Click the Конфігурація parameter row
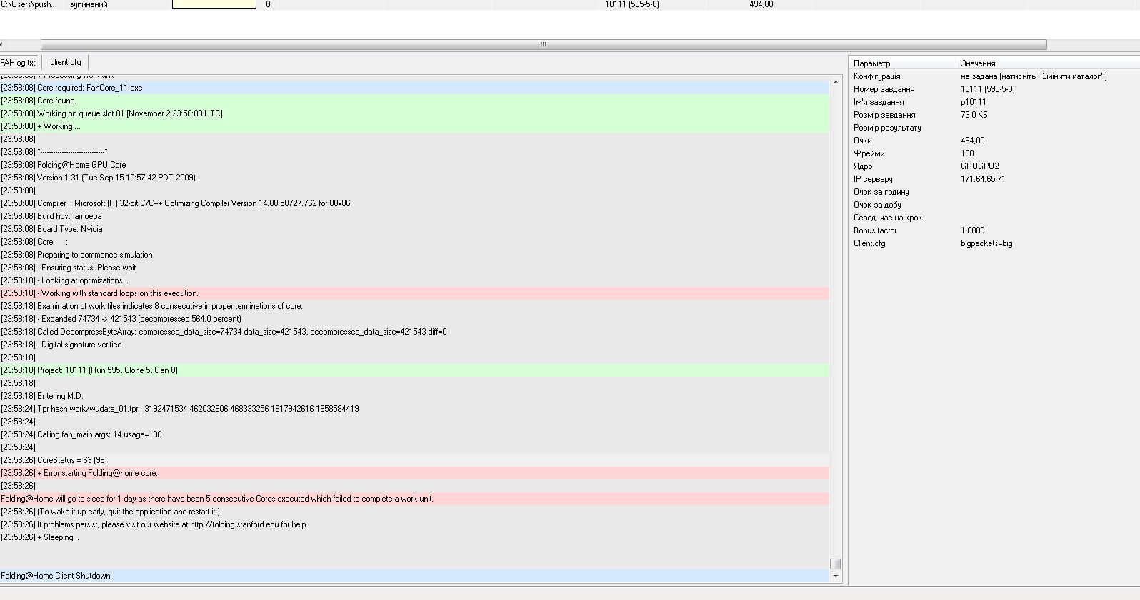The image size is (1140, 600). [994, 76]
